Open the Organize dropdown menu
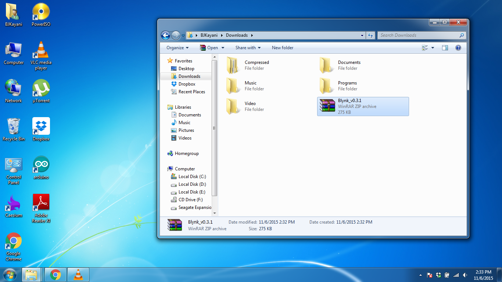 (178, 48)
